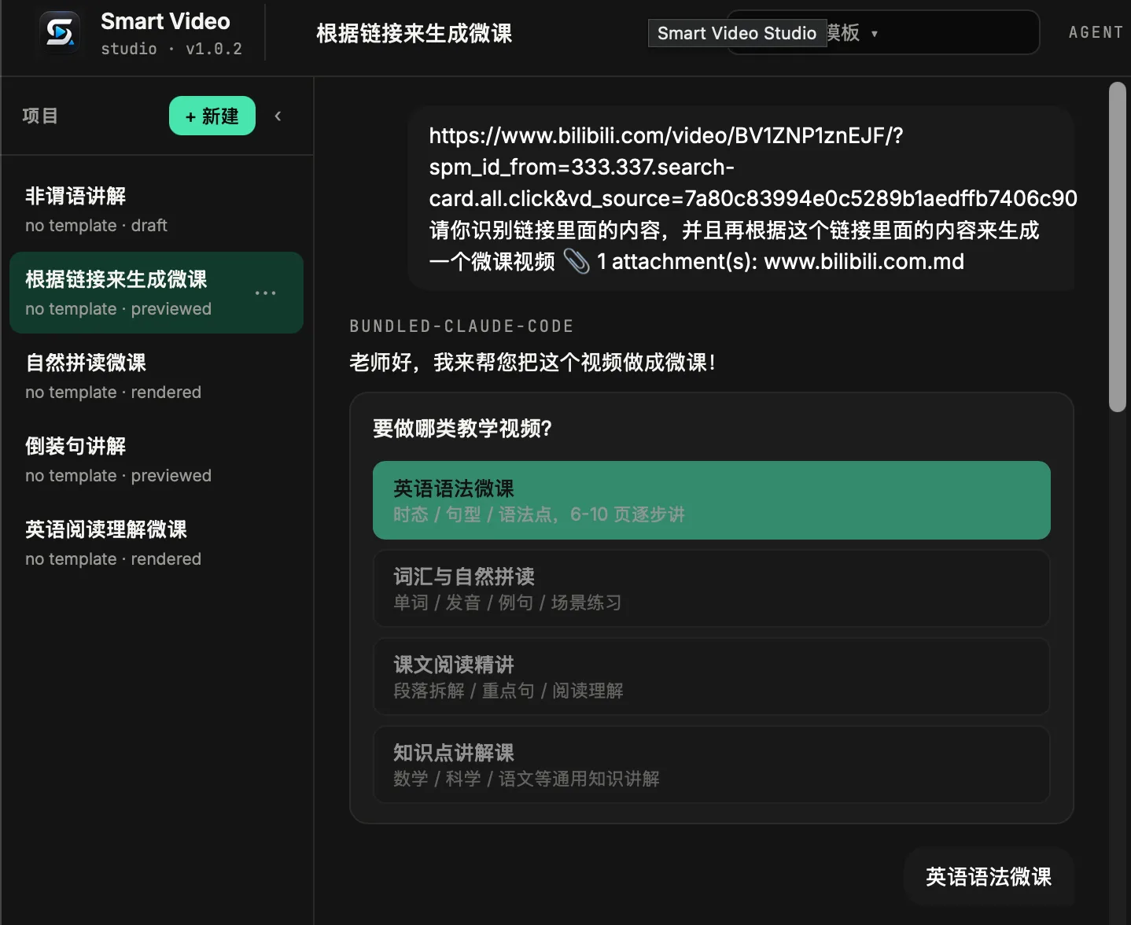1131x925 pixels.
Task: Click the 老师好 greeting message
Action: (532, 362)
